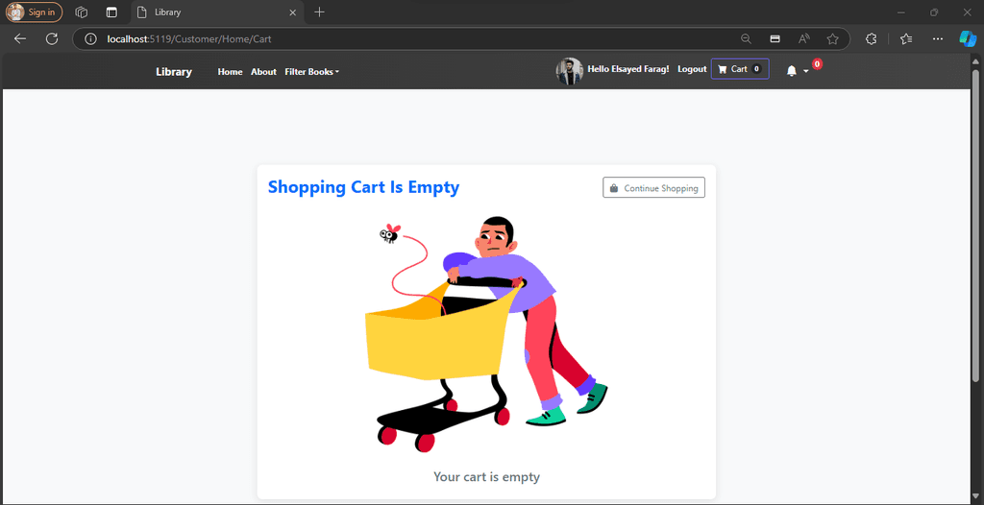Click the Hello Elsayed Farag! link
Viewport: 984px width, 505px height.
pos(628,69)
